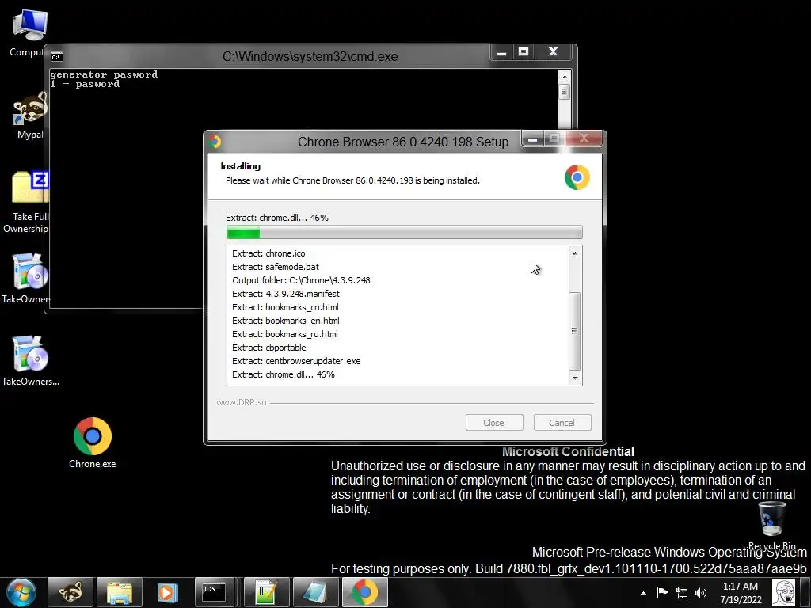The width and height of the screenshot is (811, 608).
Task: Click the green installation progress bar
Action: pos(405,233)
